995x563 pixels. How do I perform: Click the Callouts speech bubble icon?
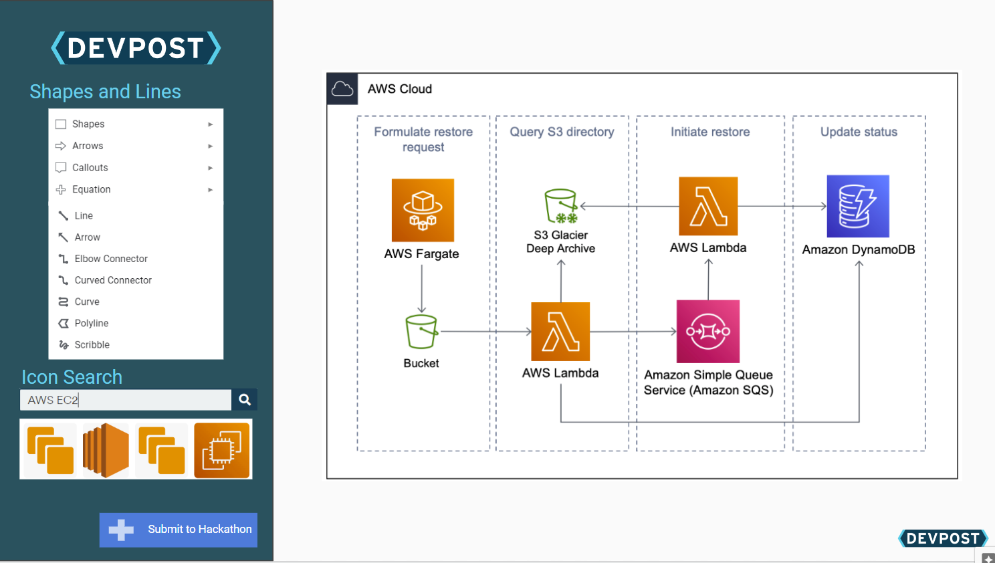[61, 168]
